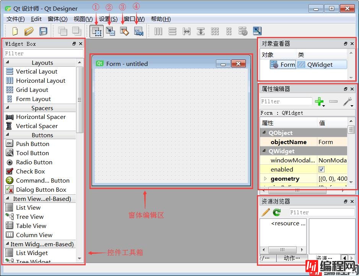This screenshot has width=359, height=276.
Task: Click the New Form toolbar icon
Action: point(15,31)
